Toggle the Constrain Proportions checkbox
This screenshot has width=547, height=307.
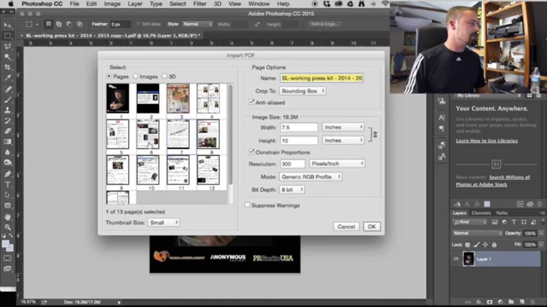pyautogui.click(x=251, y=152)
